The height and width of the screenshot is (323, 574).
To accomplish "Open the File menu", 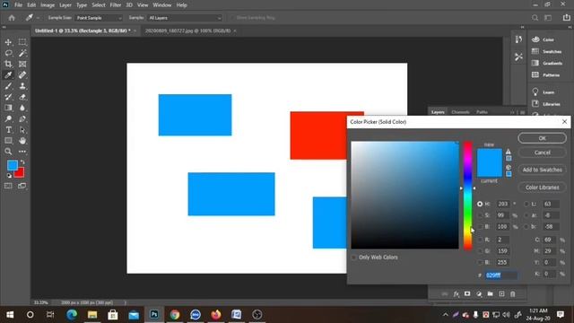I will (x=18, y=5).
